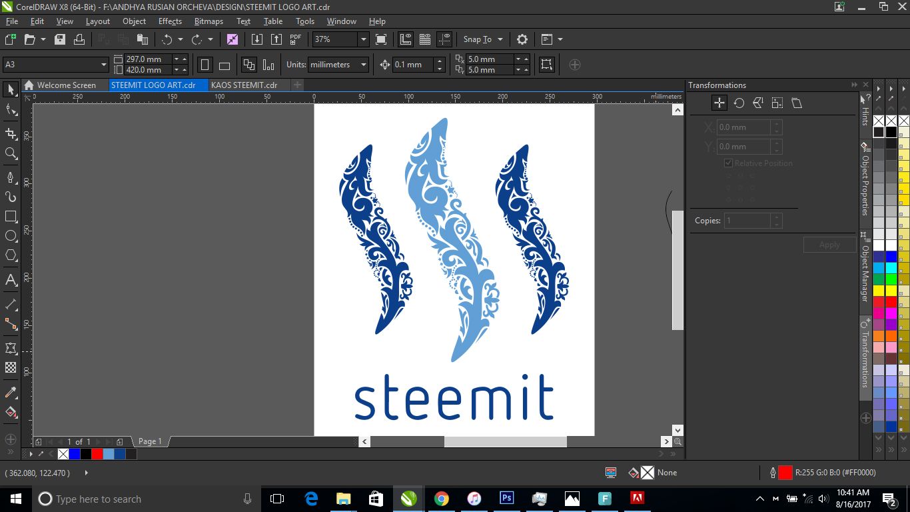Select the Rectangle tool
The image size is (910, 512).
point(11,216)
